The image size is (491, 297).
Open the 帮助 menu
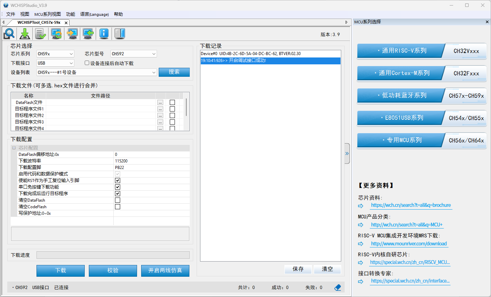[x=118, y=14]
